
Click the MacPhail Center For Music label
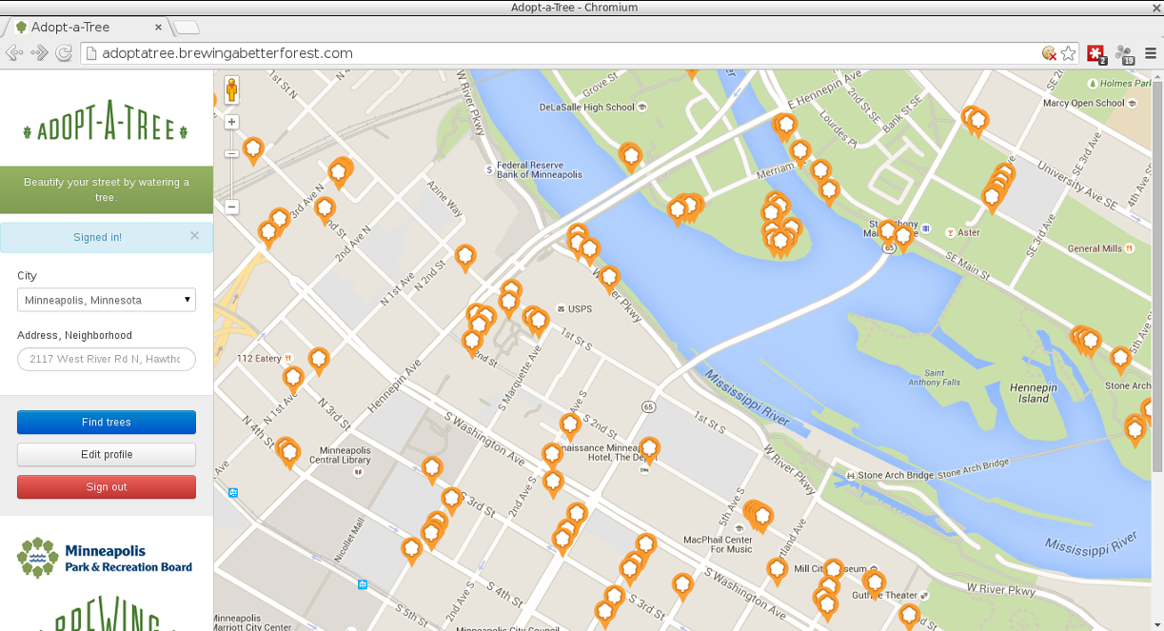click(718, 544)
